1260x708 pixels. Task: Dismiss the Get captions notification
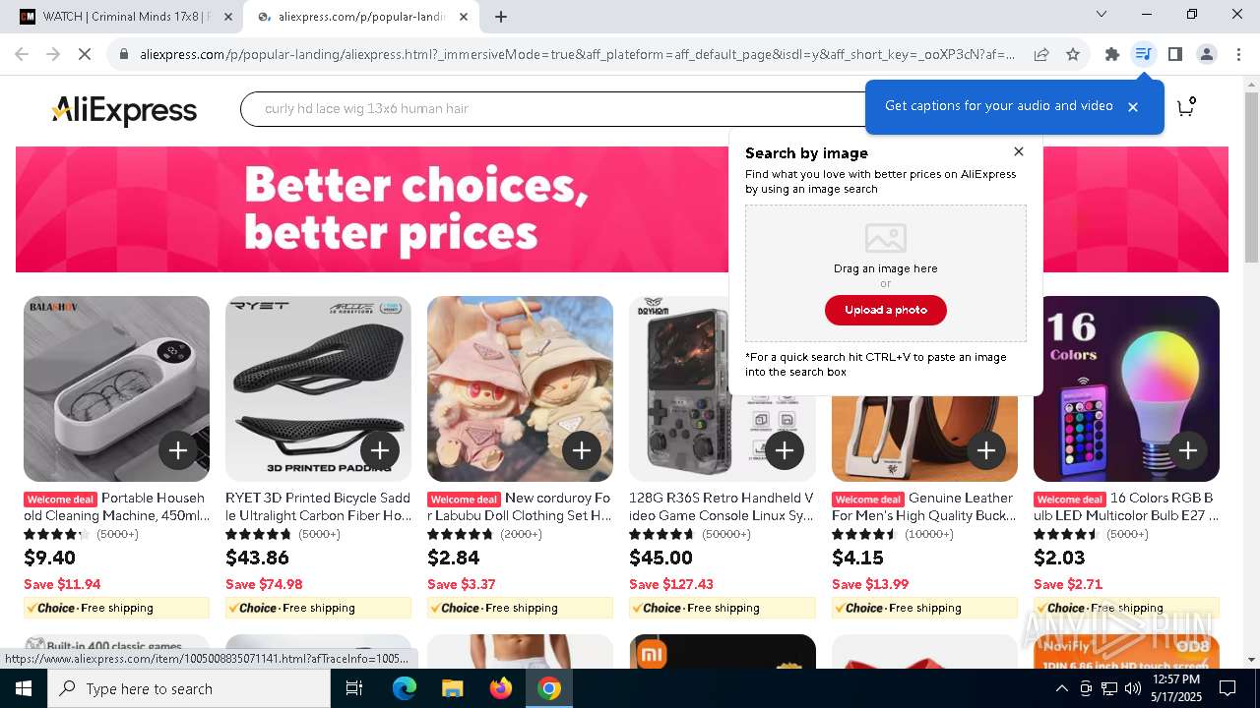pyautogui.click(x=1133, y=107)
